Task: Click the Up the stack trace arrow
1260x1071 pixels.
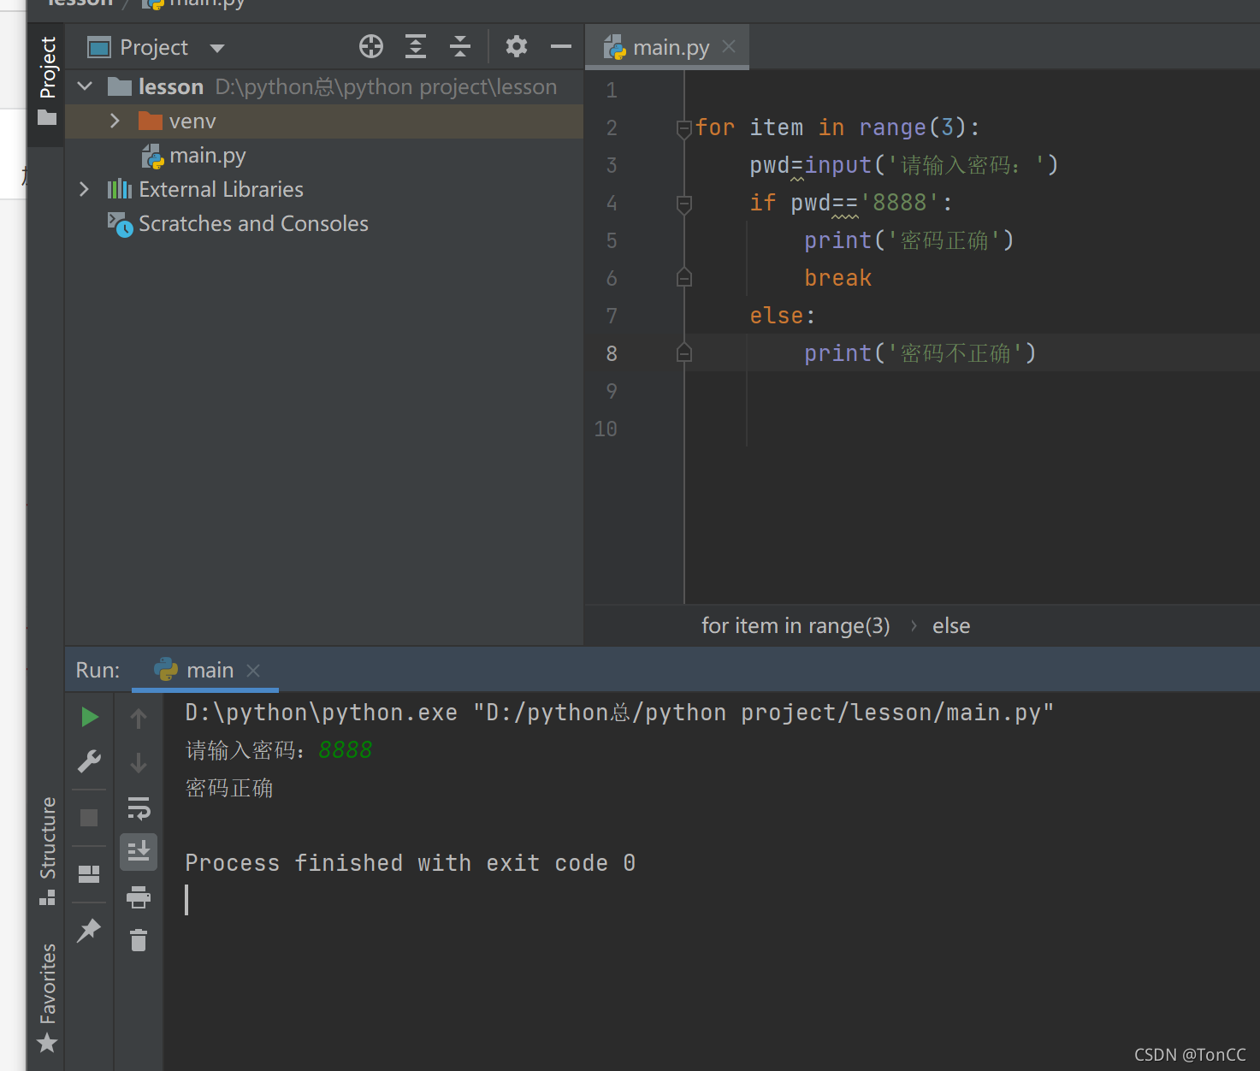Action: (139, 718)
